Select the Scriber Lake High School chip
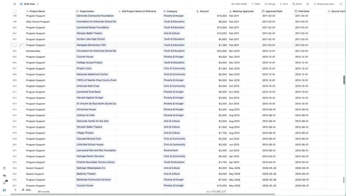The image size is (346, 196). [x=91, y=39]
